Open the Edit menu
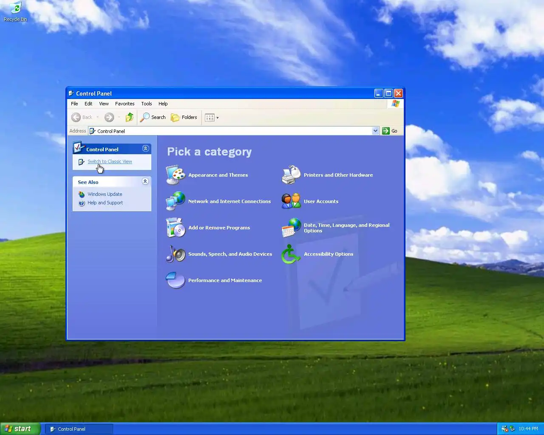The width and height of the screenshot is (544, 435). [x=88, y=104]
